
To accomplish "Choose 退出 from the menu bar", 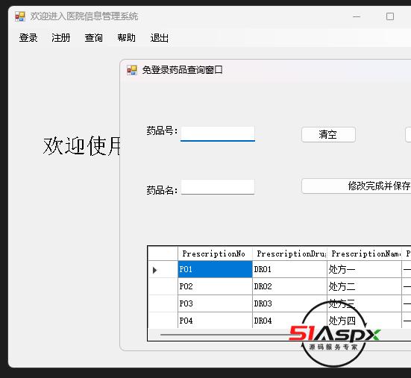I will 159,38.
